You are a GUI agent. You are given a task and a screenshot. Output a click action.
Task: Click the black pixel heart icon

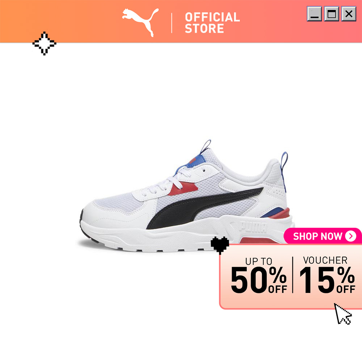pos(220,245)
